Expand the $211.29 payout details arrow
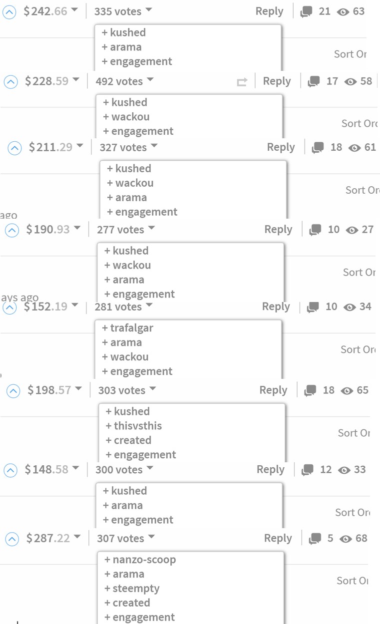This screenshot has height=624, width=380. [x=79, y=147]
